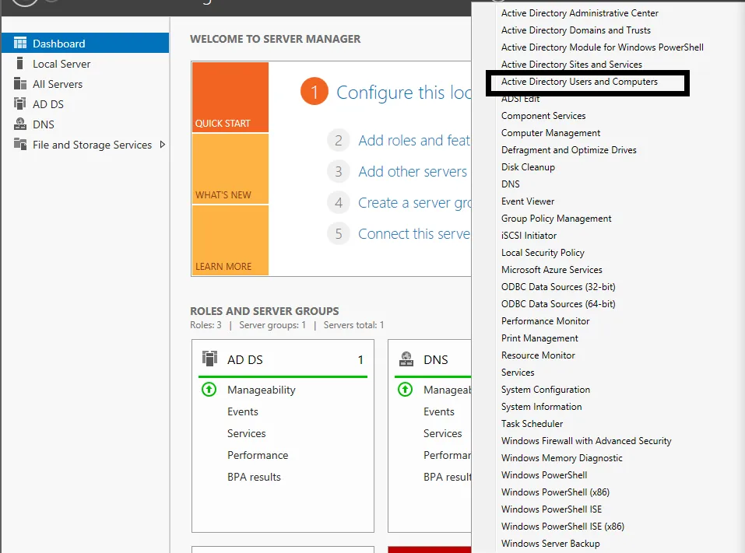The image size is (745, 553).
Task: Launch Windows PowerShell ISE (x86)
Action: pyautogui.click(x=563, y=526)
